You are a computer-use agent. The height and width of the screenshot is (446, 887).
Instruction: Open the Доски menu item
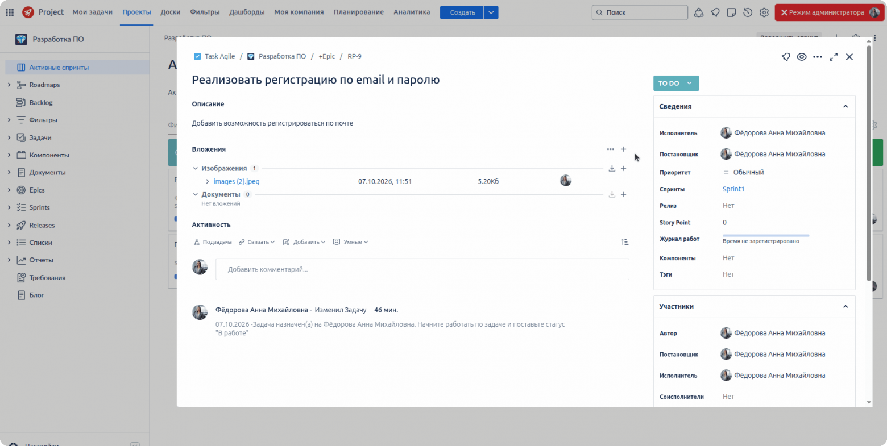pos(171,12)
